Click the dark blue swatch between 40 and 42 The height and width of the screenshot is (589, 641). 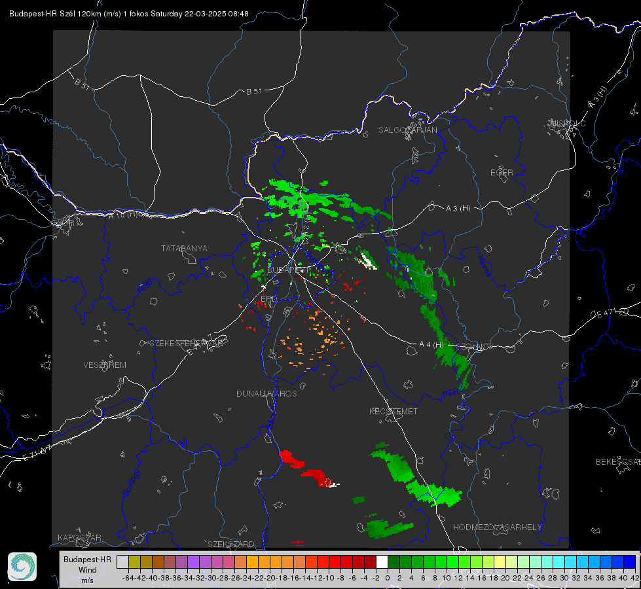[630, 562]
